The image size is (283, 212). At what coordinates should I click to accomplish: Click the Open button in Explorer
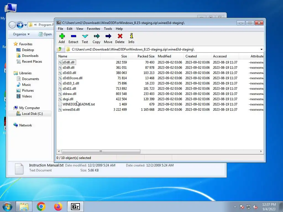pyautogui.click(x=45, y=34)
